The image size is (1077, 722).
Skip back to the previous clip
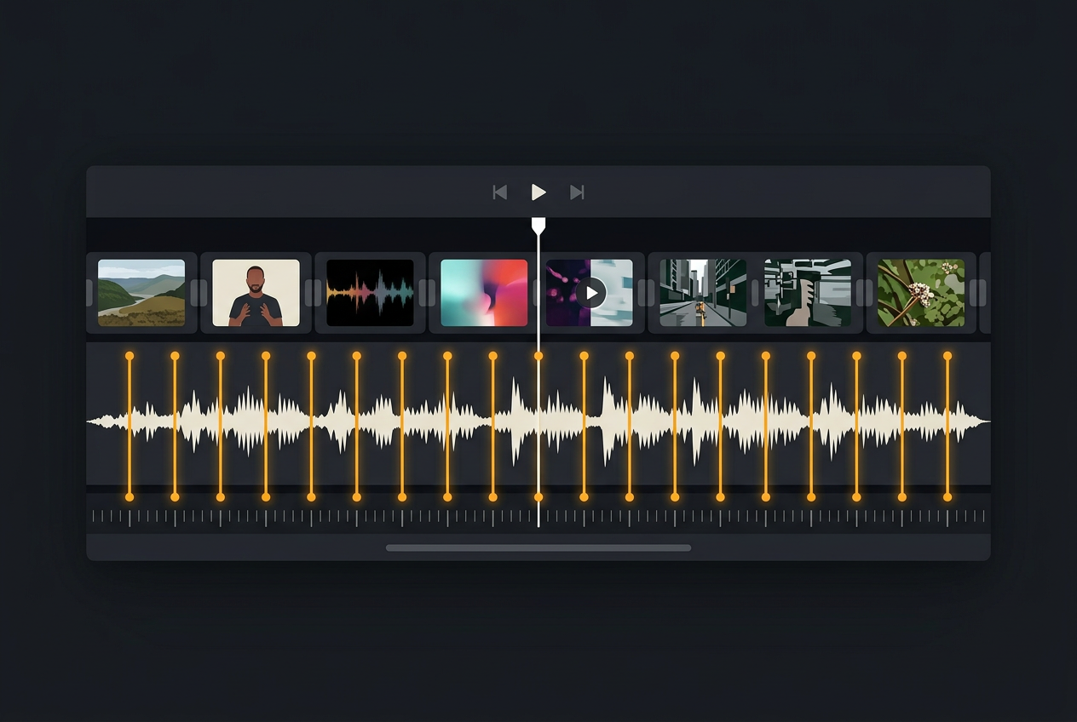click(500, 192)
